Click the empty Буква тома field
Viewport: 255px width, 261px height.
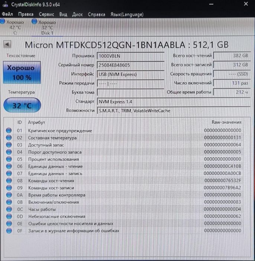(130, 92)
